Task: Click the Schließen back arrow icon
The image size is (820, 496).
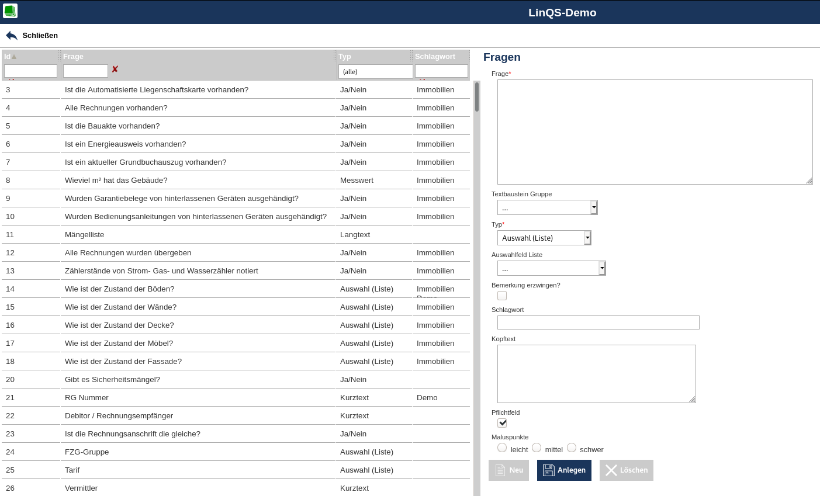Action: (x=12, y=36)
